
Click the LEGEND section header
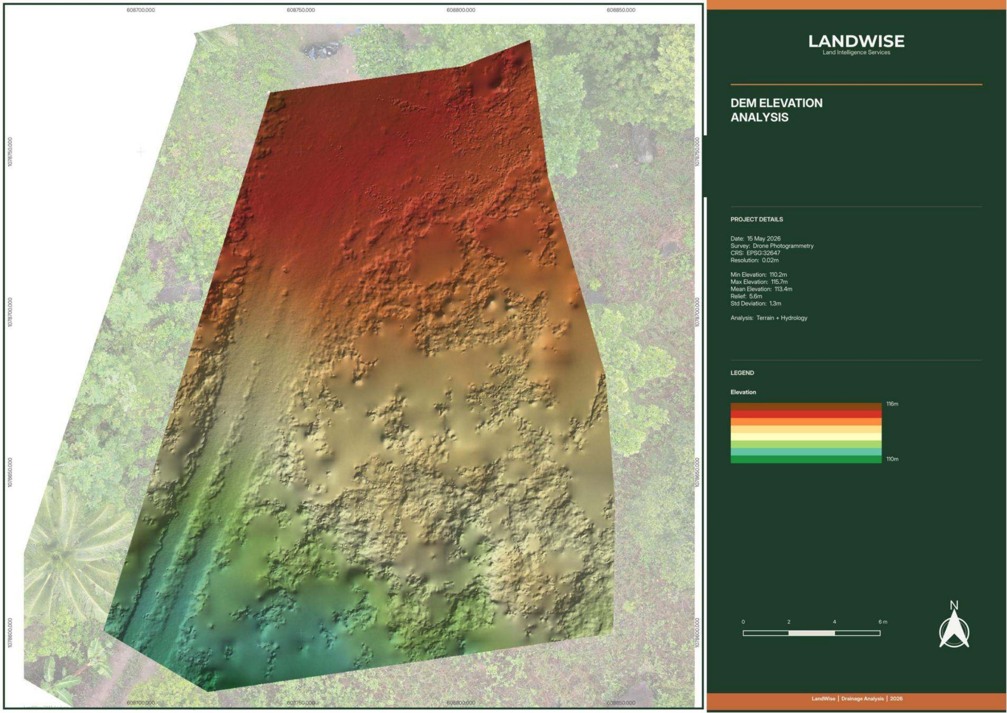point(742,373)
